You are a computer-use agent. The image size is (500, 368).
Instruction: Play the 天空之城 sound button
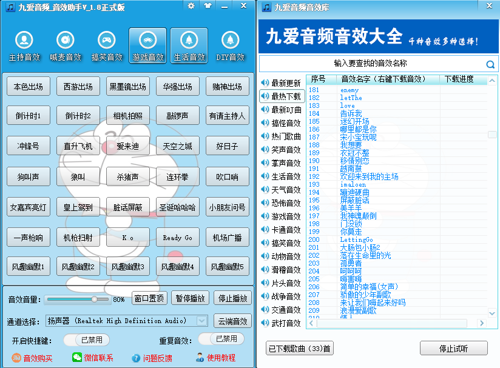[x=178, y=146]
